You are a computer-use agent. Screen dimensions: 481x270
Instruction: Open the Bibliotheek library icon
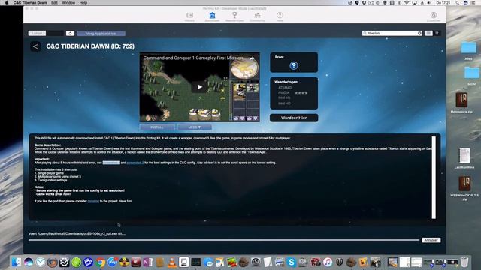212,16
